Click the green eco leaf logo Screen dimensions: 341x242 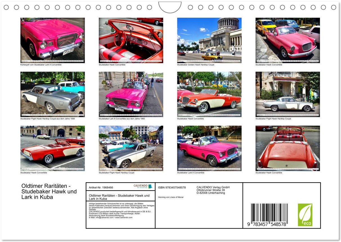point(305,215)
